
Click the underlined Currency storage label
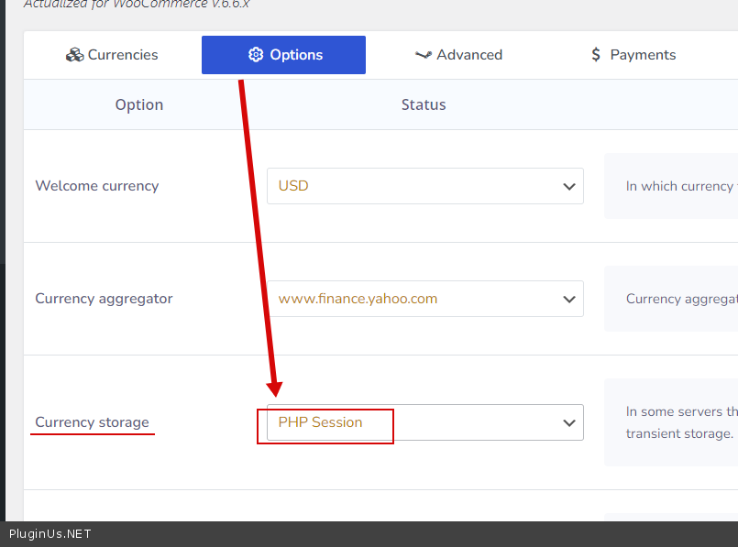coord(92,422)
